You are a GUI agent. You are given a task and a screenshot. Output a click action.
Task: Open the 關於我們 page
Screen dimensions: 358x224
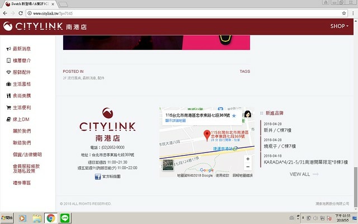(22, 131)
